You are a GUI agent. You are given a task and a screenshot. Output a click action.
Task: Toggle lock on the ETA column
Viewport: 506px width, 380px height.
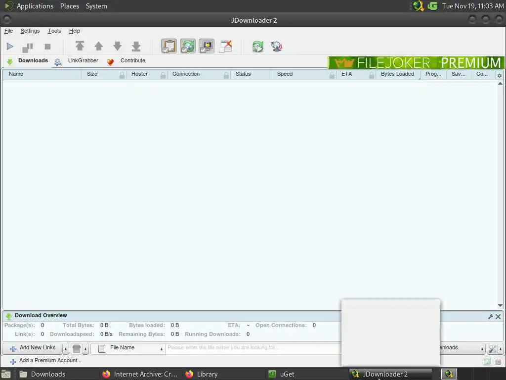(372, 75)
